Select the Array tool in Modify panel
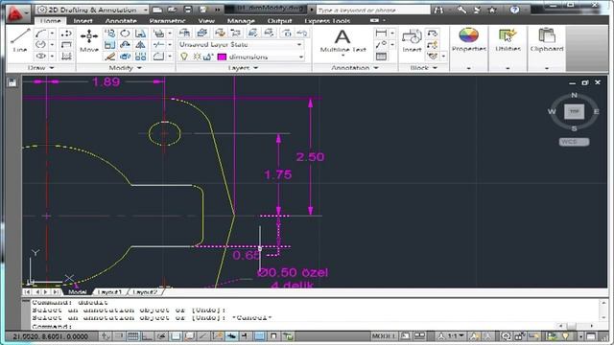The image size is (614, 345). [140, 57]
